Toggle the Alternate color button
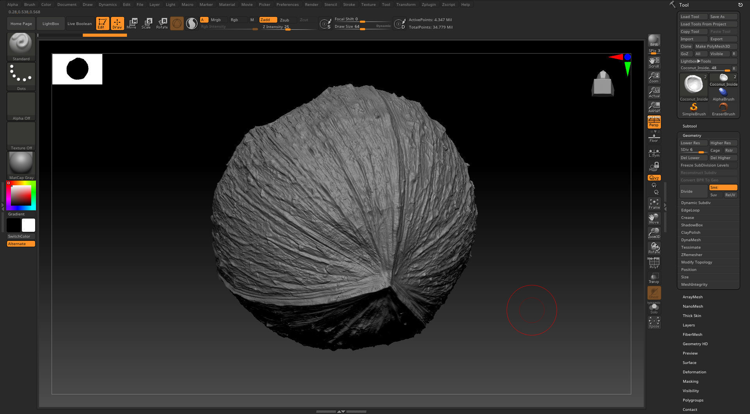 coord(21,244)
